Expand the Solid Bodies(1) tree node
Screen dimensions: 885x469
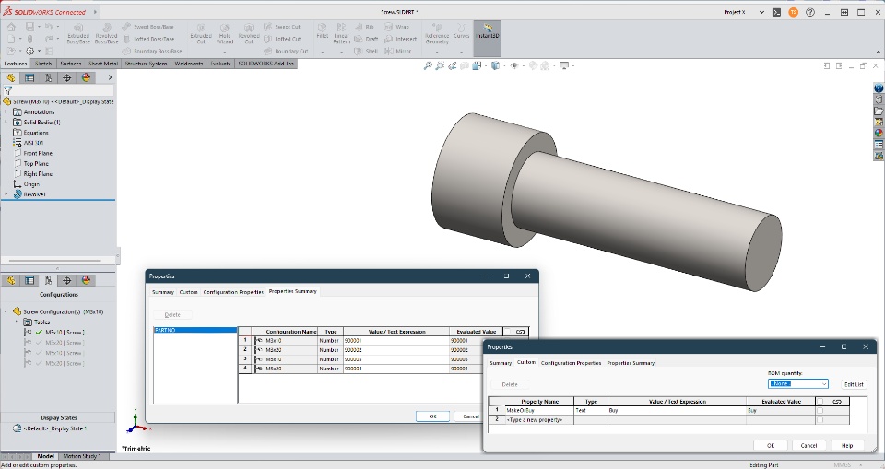[6, 122]
